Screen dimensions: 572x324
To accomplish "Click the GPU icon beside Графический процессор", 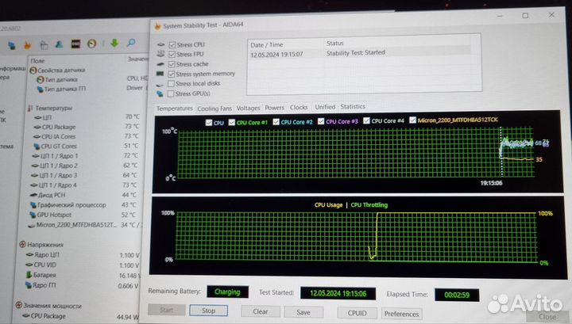I will pyautogui.click(x=33, y=205).
